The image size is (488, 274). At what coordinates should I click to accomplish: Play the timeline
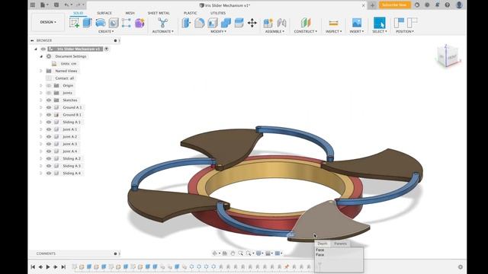click(48, 267)
